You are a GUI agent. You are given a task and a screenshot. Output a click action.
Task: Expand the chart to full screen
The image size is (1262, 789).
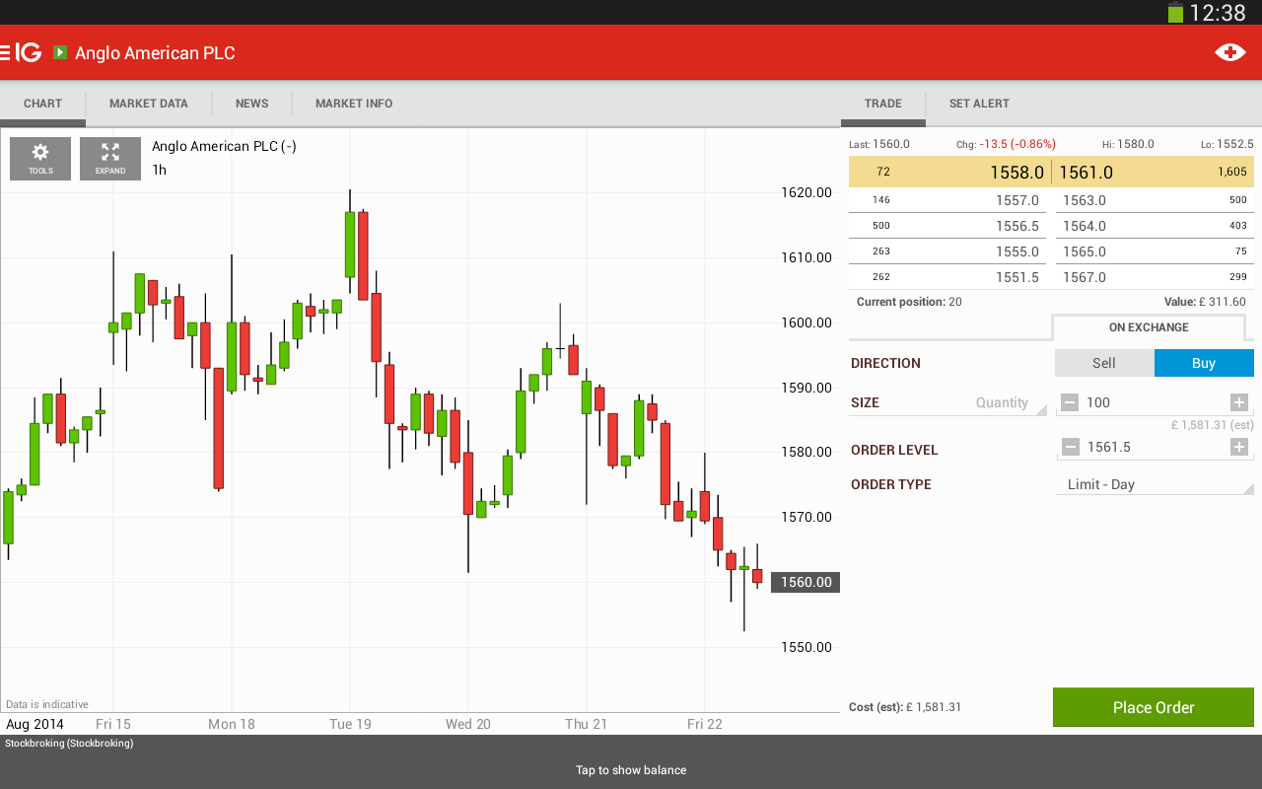(x=110, y=158)
